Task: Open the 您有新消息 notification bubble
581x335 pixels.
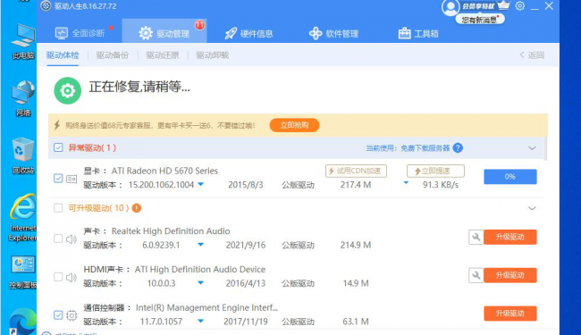Action: [480, 20]
